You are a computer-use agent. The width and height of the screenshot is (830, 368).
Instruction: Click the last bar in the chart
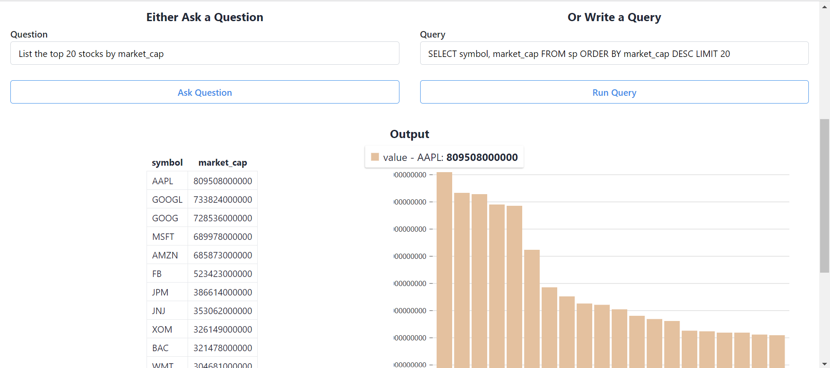[777, 352]
